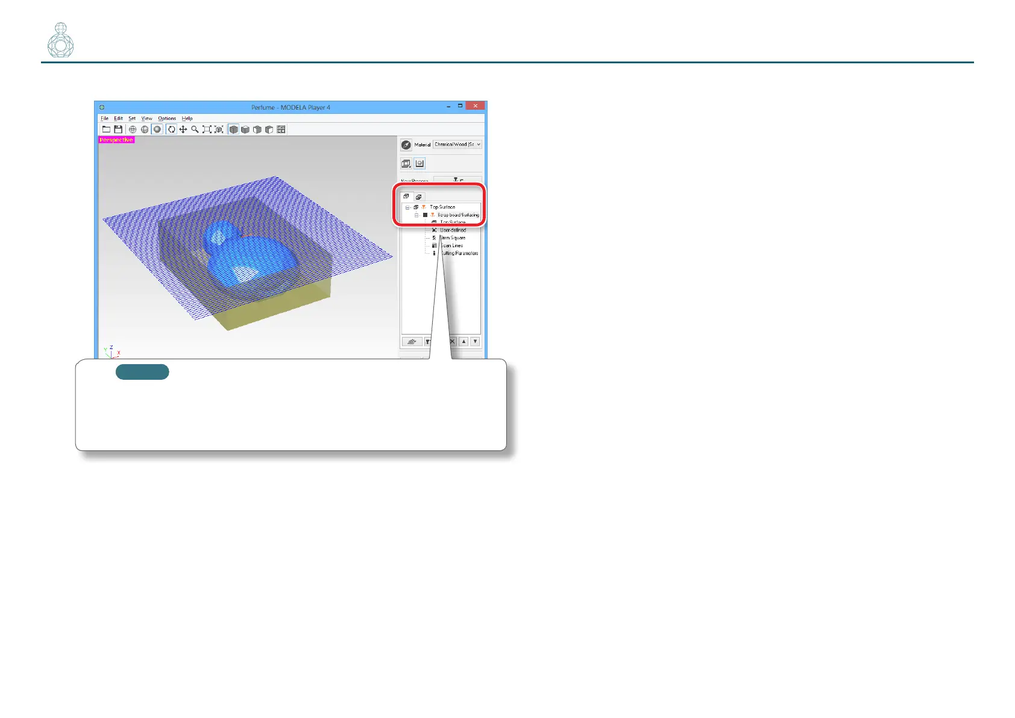Viewport: 1015px width, 718px height.
Task: Open the Edit menu
Action: pyautogui.click(x=118, y=119)
